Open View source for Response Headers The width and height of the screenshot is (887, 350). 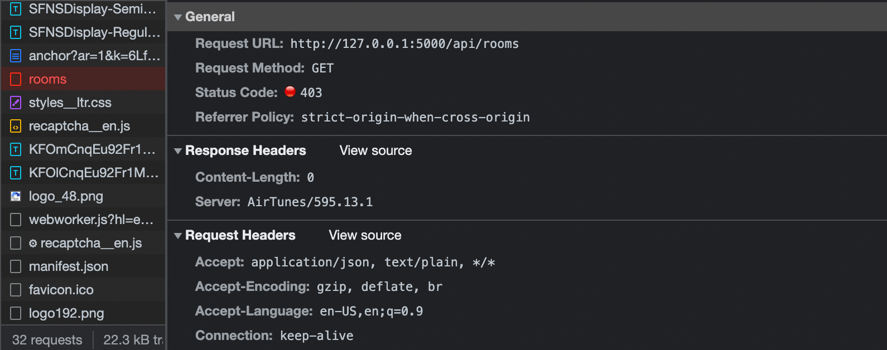(375, 150)
